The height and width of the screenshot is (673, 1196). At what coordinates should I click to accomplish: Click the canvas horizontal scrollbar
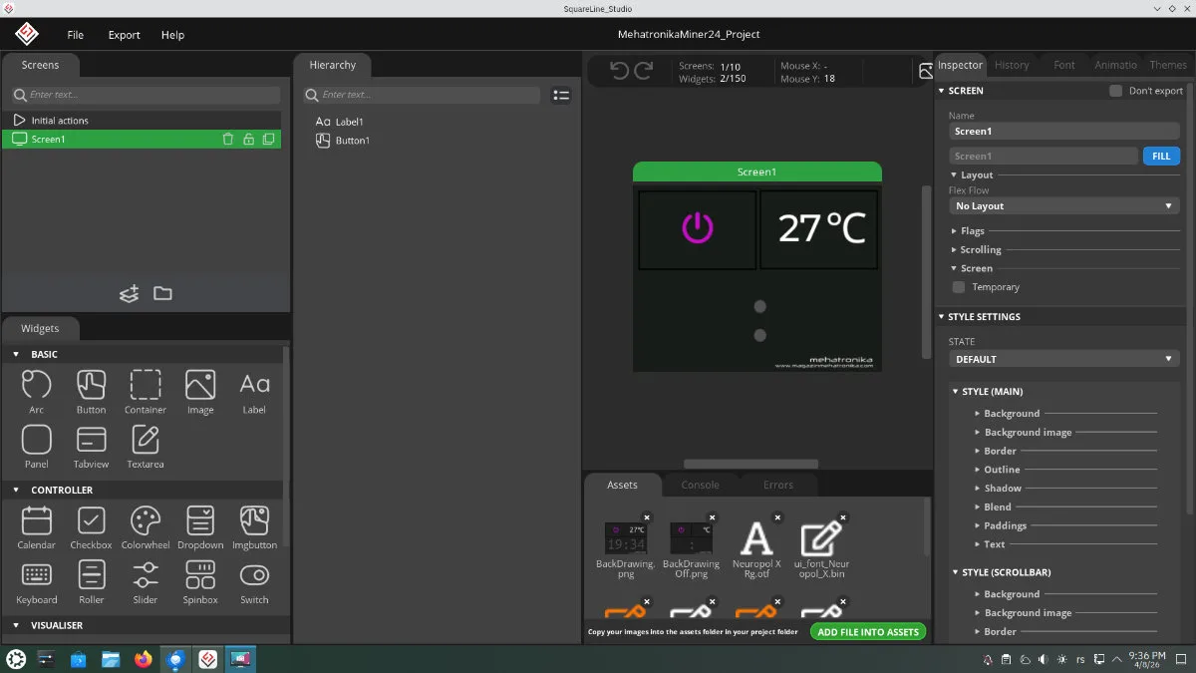tap(750, 464)
